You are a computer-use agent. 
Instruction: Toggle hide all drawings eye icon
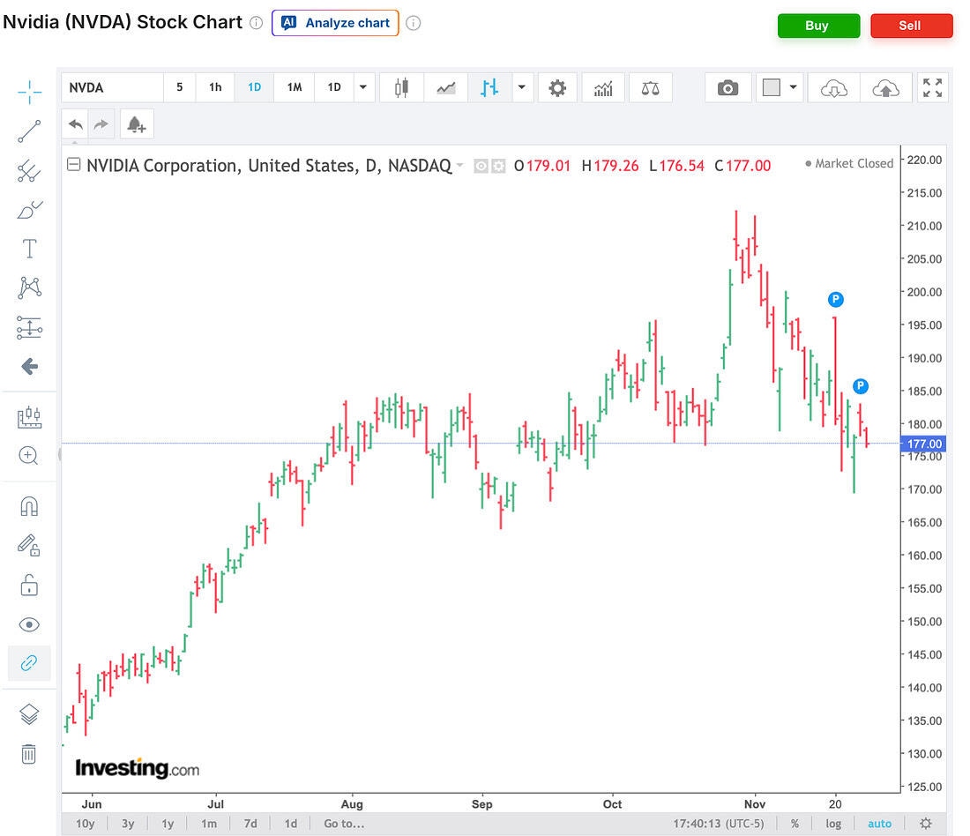(x=29, y=624)
